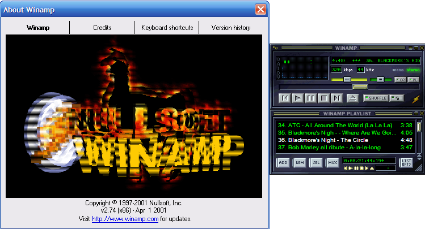Open the Version history tab
Image resolution: width=425 pixels, height=229 pixels.
click(x=231, y=28)
